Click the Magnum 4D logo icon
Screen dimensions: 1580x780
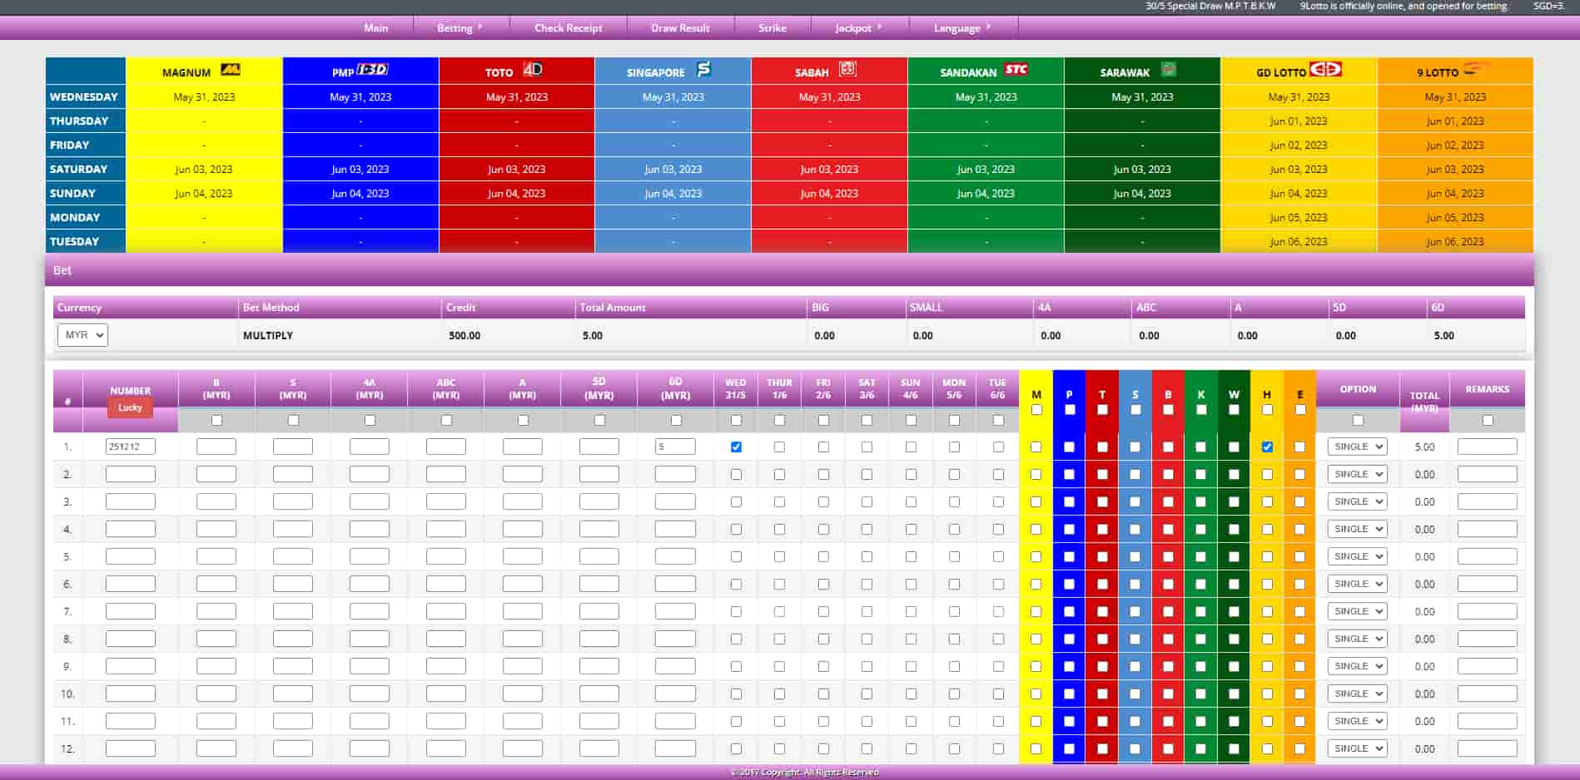click(231, 72)
